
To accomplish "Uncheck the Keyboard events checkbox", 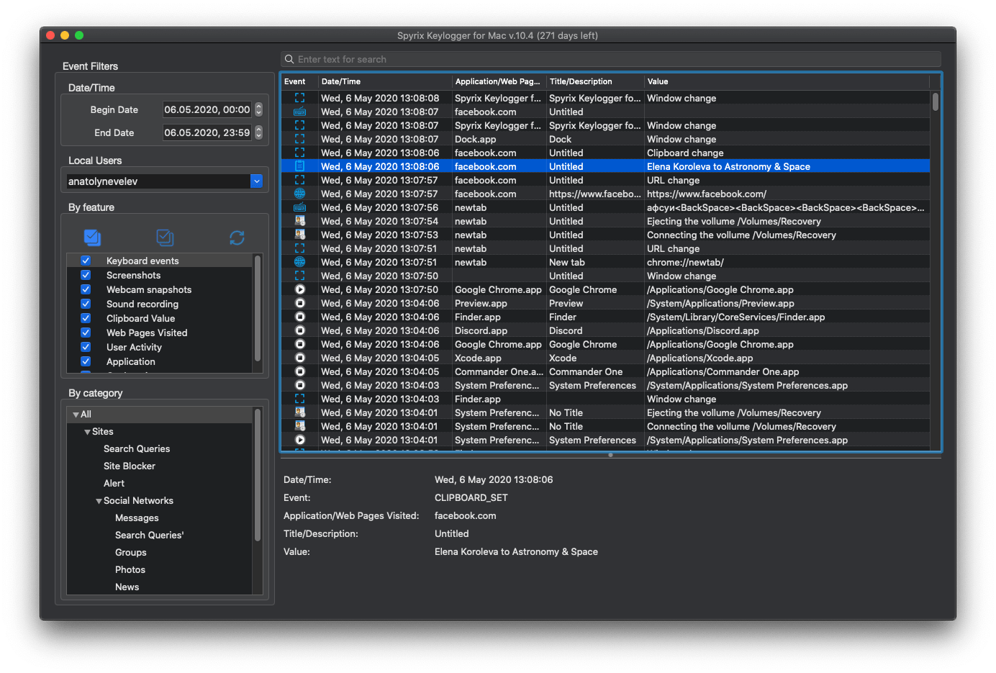I will point(86,261).
